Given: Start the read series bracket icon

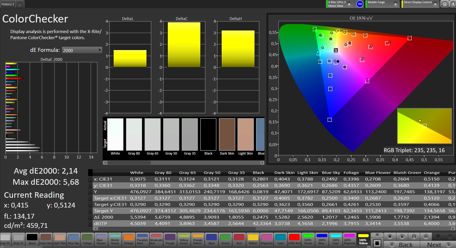Looking at the screenshot, I should (x=414, y=236).
